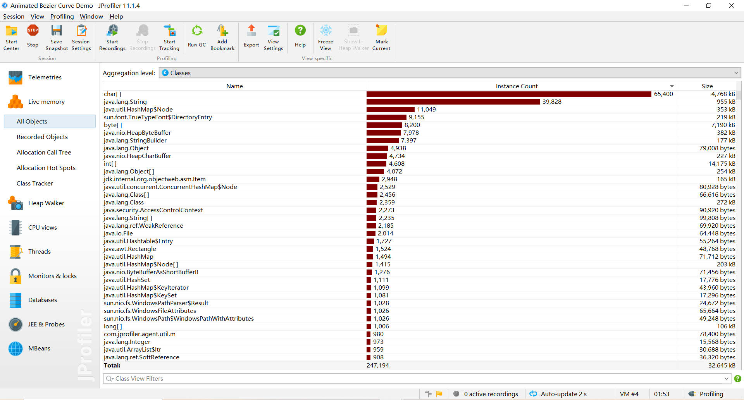
Task: Select jdk.internal.org.objectweb.asm.Item row
Action: point(420,179)
